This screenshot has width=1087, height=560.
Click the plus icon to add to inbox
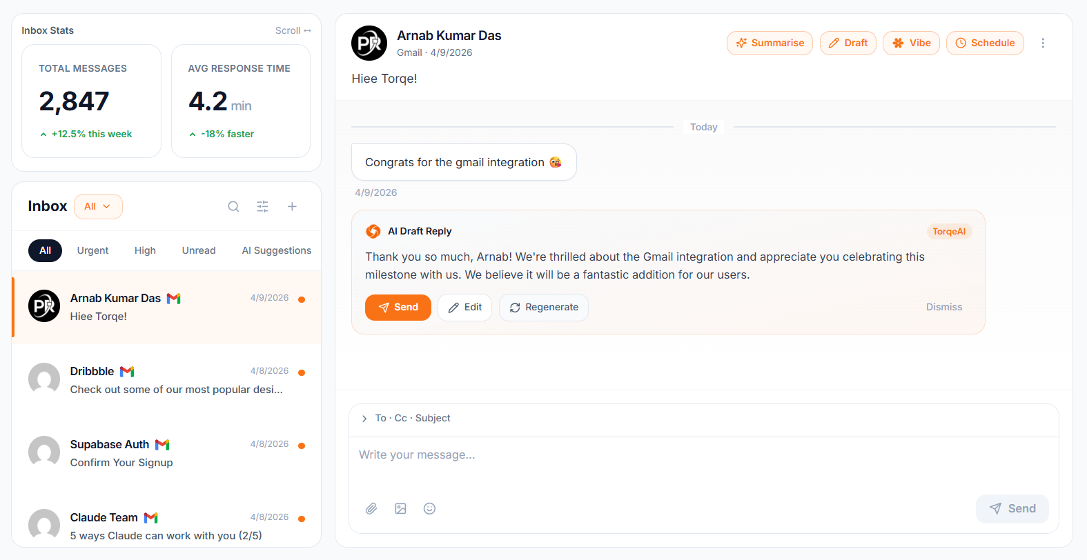[x=292, y=206]
